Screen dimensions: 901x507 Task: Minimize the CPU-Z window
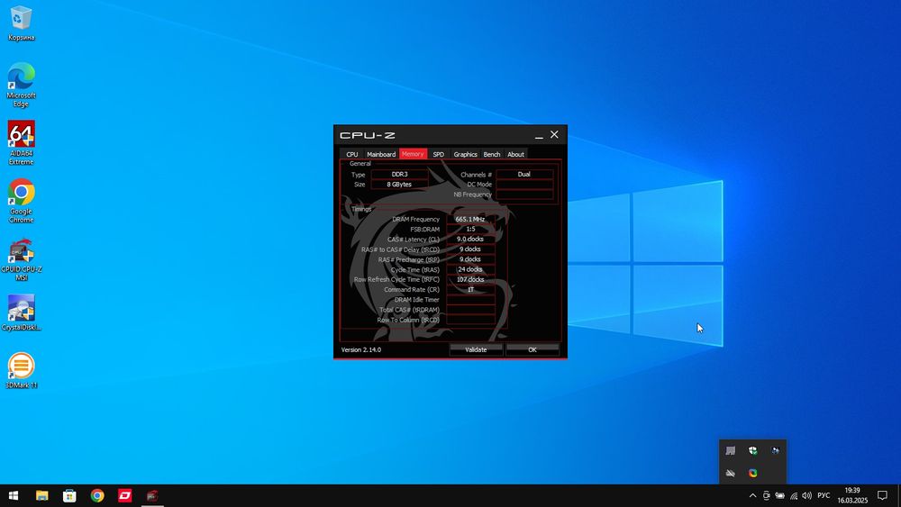pos(539,135)
